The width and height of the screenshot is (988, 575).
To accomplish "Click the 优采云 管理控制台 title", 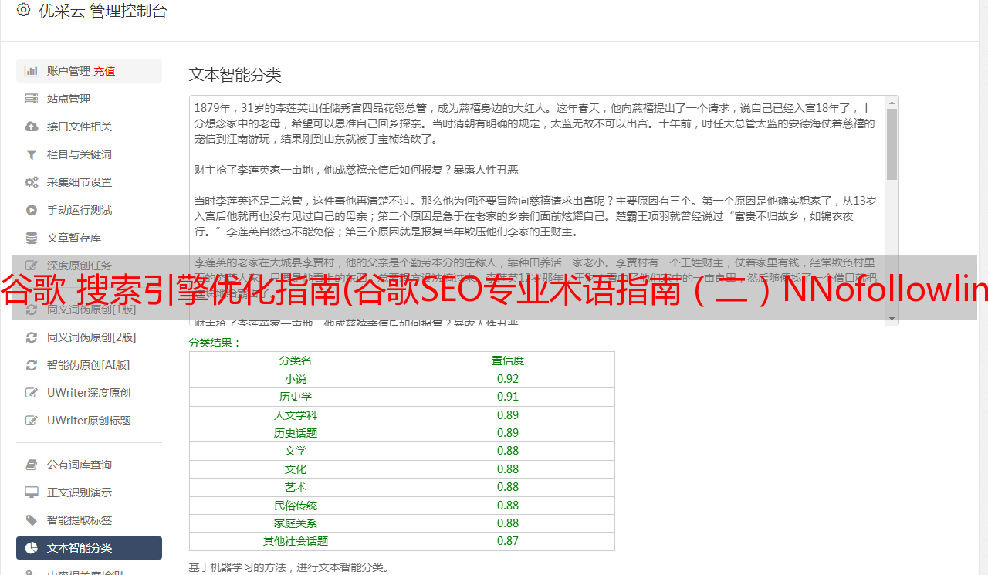I will pyautogui.click(x=103, y=11).
